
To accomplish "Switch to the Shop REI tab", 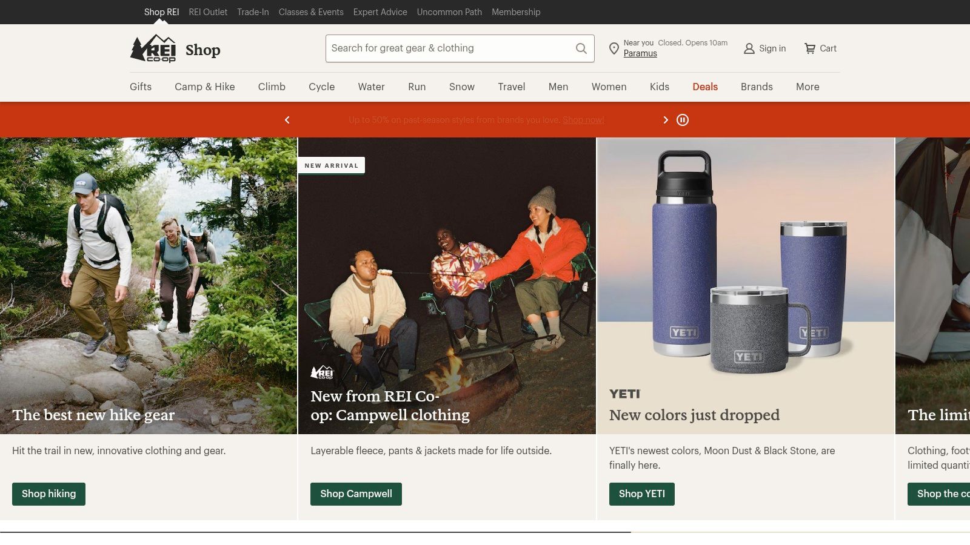I will coord(161,12).
